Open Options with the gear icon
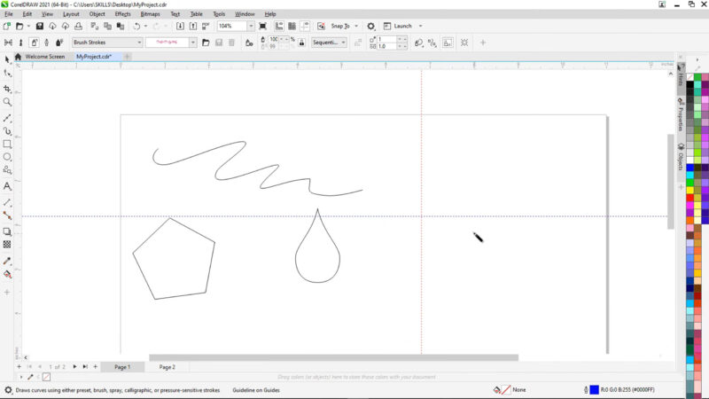This screenshot has height=399, width=709. tap(370, 27)
